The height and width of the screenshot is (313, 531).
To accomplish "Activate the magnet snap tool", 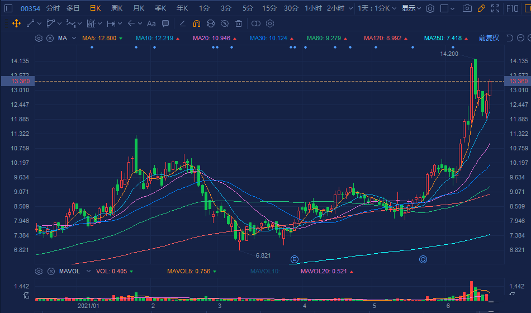I will [196, 23].
